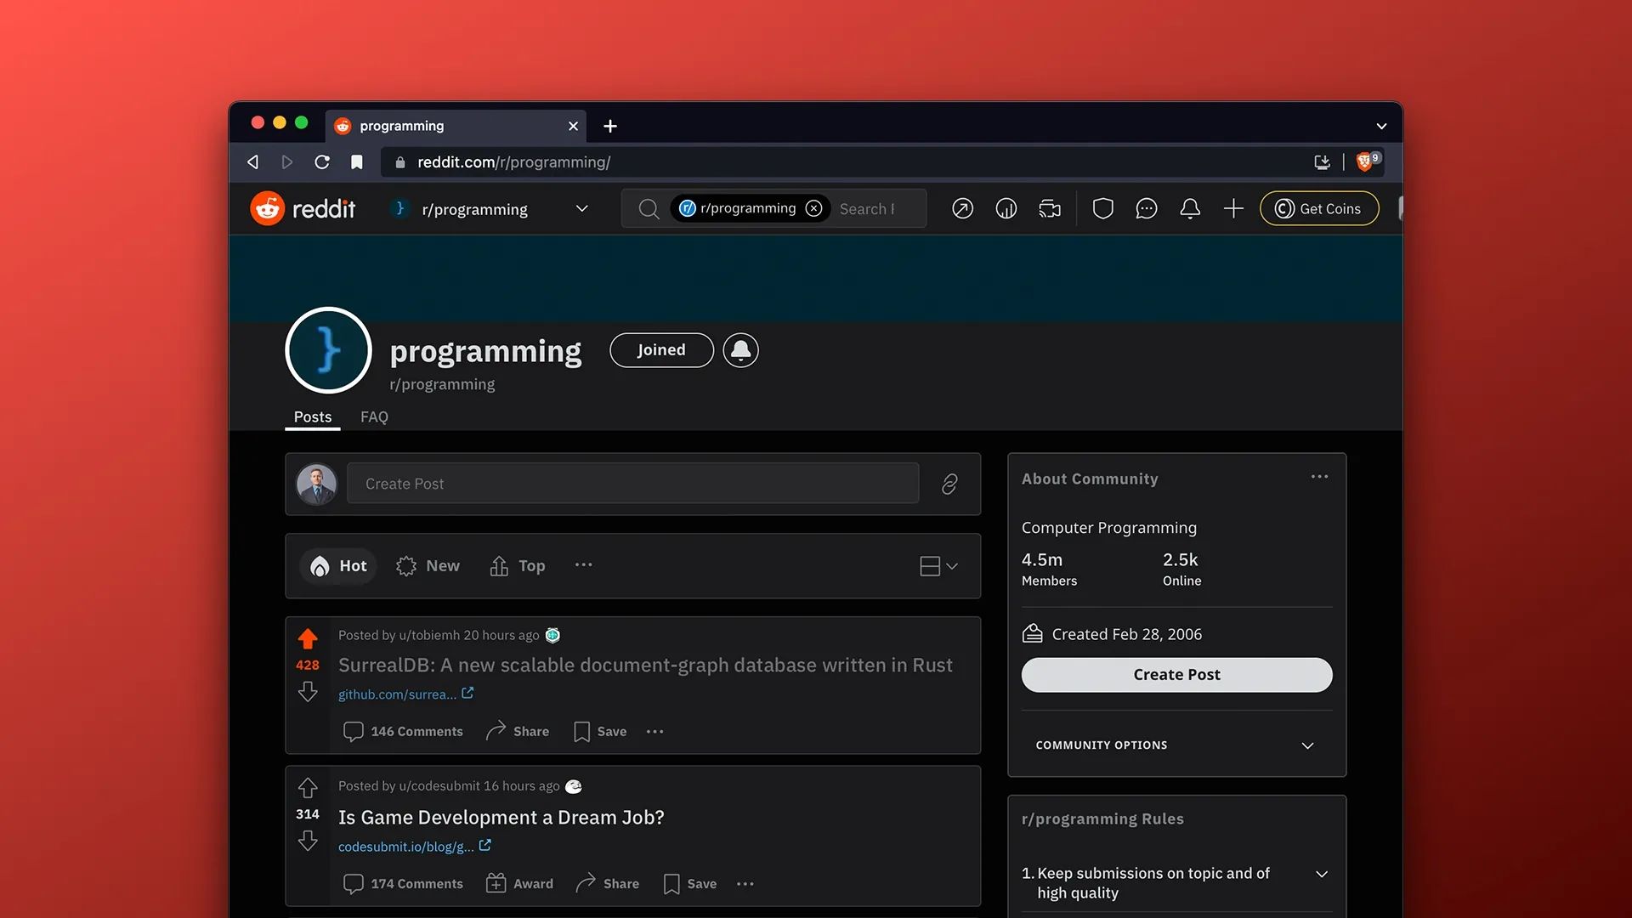The image size is (1632, 918).
Task: Click the link attachment icon beside Create Post
Action: pyautogui.click(x=949, y=484)
